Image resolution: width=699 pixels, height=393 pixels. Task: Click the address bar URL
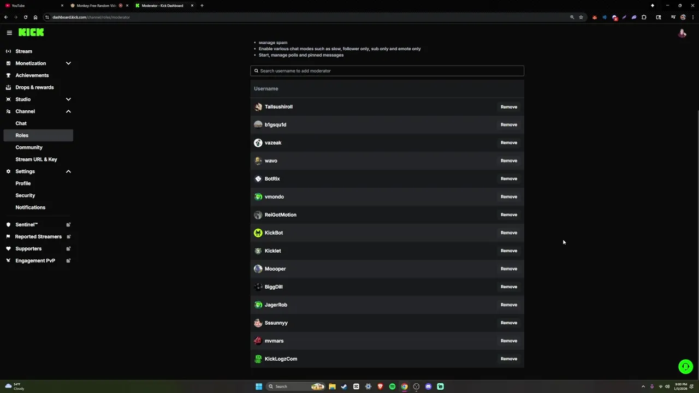91,17
